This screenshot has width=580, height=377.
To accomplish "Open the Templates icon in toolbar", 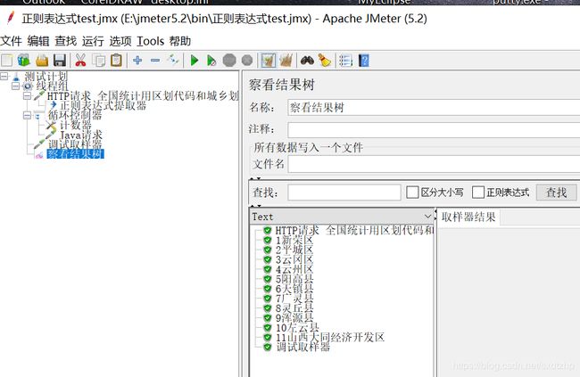I will (24, 61).
